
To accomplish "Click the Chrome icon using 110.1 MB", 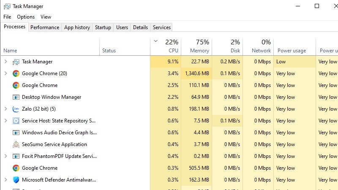I will click(x=16, y=85).
